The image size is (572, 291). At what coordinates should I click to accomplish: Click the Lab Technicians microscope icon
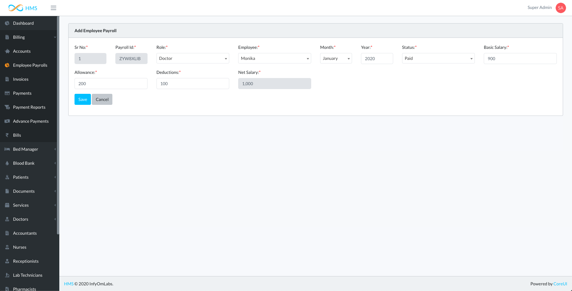[7, 275]
